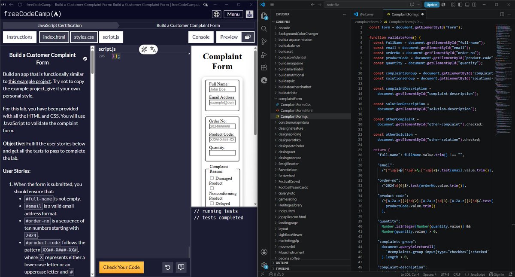The width and height of the screenshot is (515, 277).
Task: Open the dropdown arrow beside the chat icon
Action: tap(418, 5)
